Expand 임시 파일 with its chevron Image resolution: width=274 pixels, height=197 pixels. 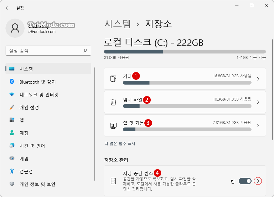(x=258, y=102)
